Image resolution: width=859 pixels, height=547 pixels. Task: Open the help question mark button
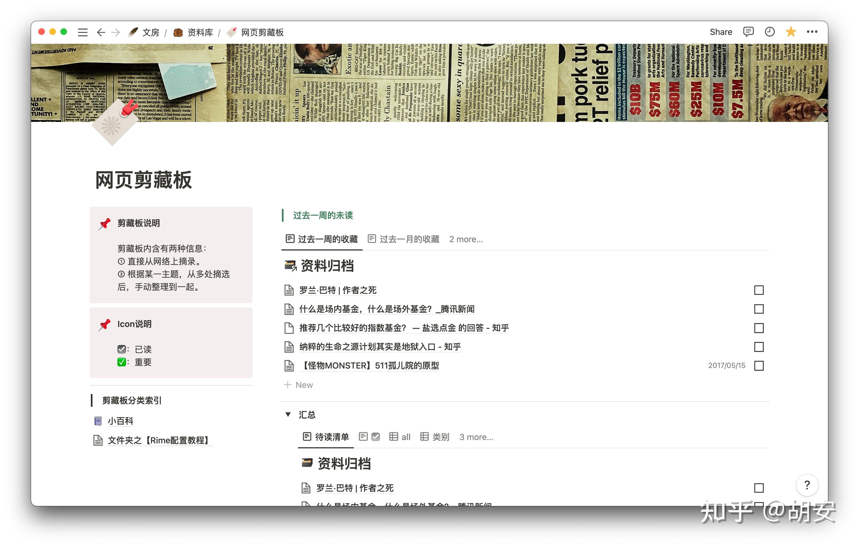tap(807, 485)
